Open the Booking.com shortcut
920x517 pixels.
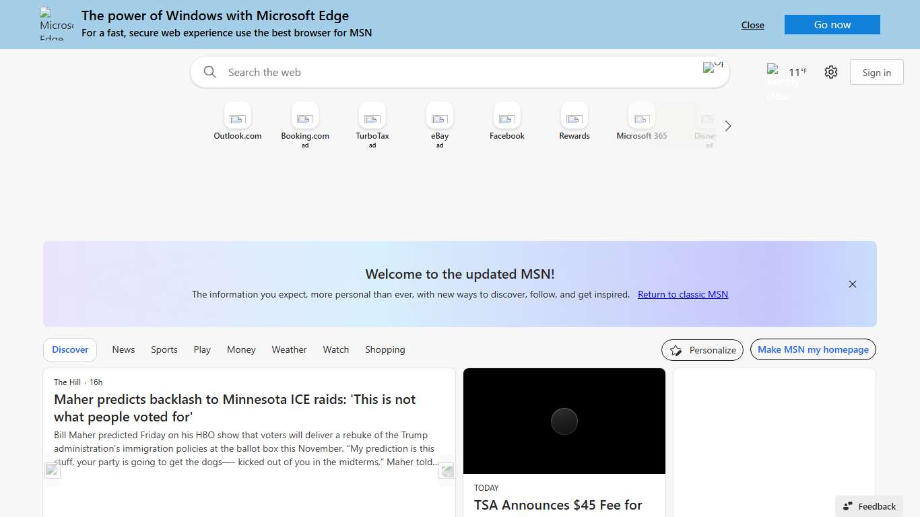coord(305,121)
